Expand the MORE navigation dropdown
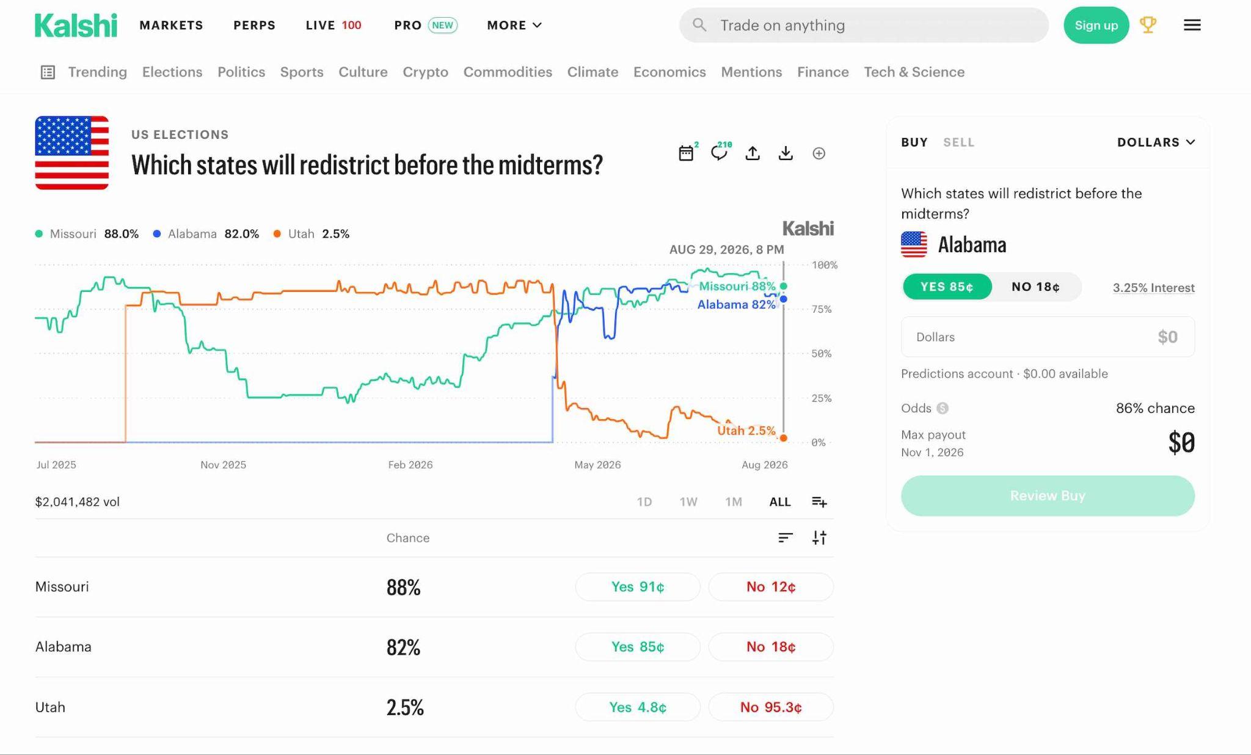 click(x=514, y=25)
